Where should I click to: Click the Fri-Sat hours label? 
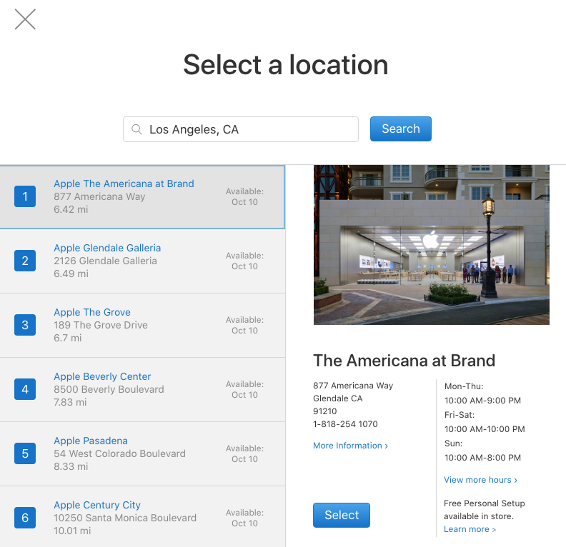pos(459,415)
